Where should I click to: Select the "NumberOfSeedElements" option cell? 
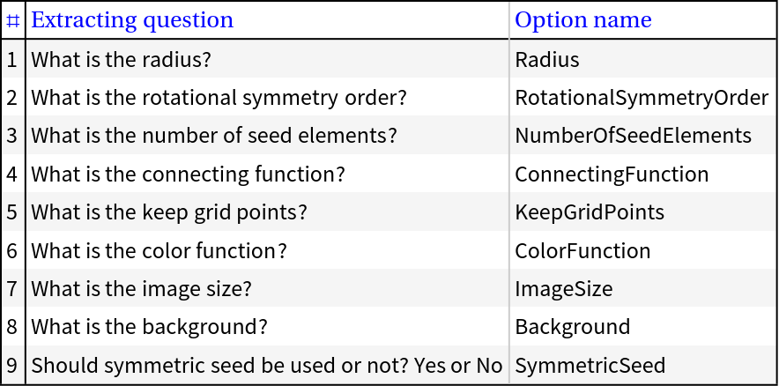[x=633, y=136]
